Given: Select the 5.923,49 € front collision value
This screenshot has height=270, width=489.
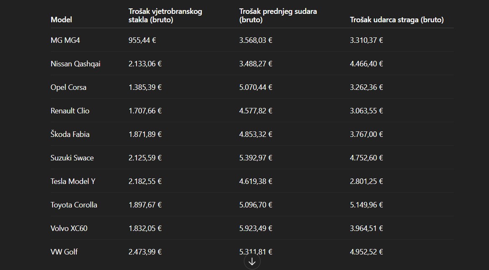Looking at the screenshot, I should pos(255,228).
